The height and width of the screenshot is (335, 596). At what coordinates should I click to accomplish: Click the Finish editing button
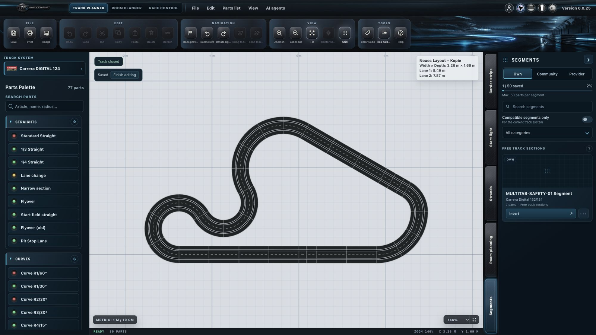pos(124,75)
